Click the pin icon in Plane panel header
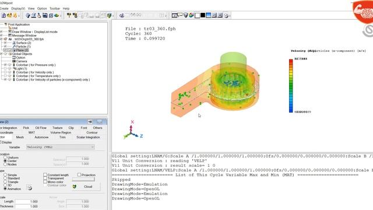Screen dimensions: 373x210 (90, 122)
